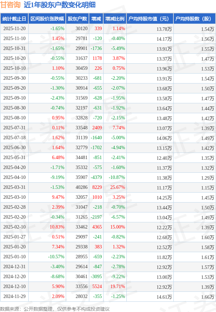The height and width of the screenshot is (312, 216).
Task: Click the 统计截止日 column header
Action: pyautogui.click(x=14, y=19)
